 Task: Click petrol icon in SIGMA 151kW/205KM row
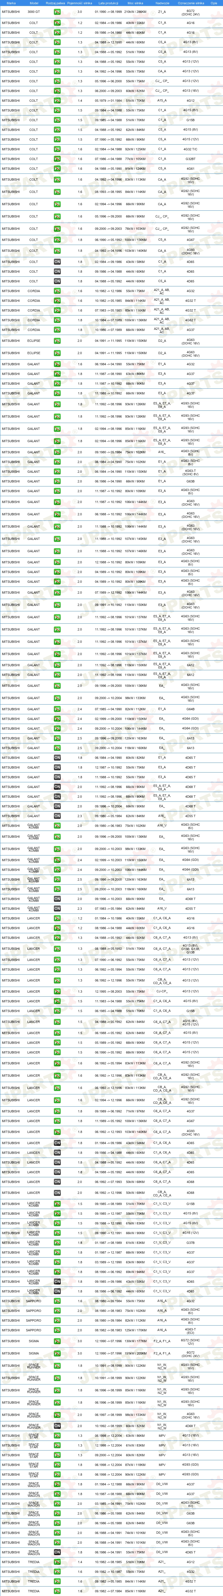coord(57,1354)
